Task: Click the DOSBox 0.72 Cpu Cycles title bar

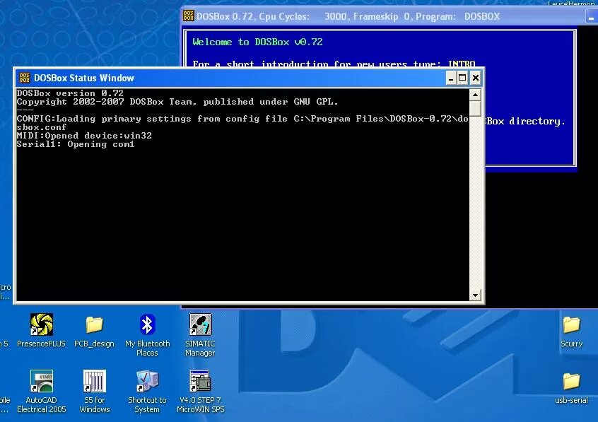Action: point(389,16)
